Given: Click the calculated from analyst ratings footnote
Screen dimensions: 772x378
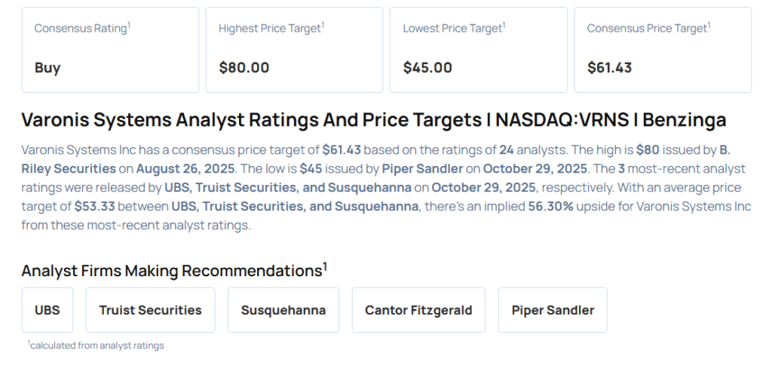Looking at the screenshot, I should 96,345.
